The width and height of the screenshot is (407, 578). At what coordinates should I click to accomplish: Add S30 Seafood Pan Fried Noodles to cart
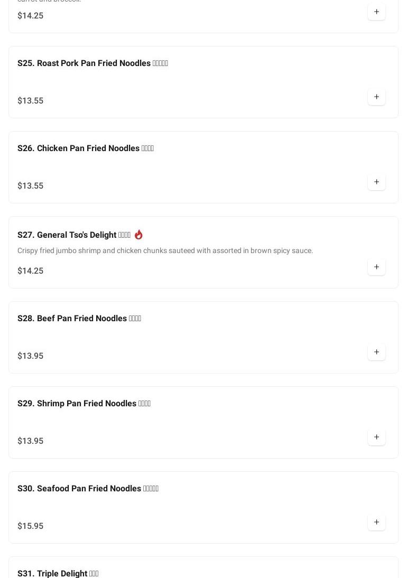click(376, 522)
